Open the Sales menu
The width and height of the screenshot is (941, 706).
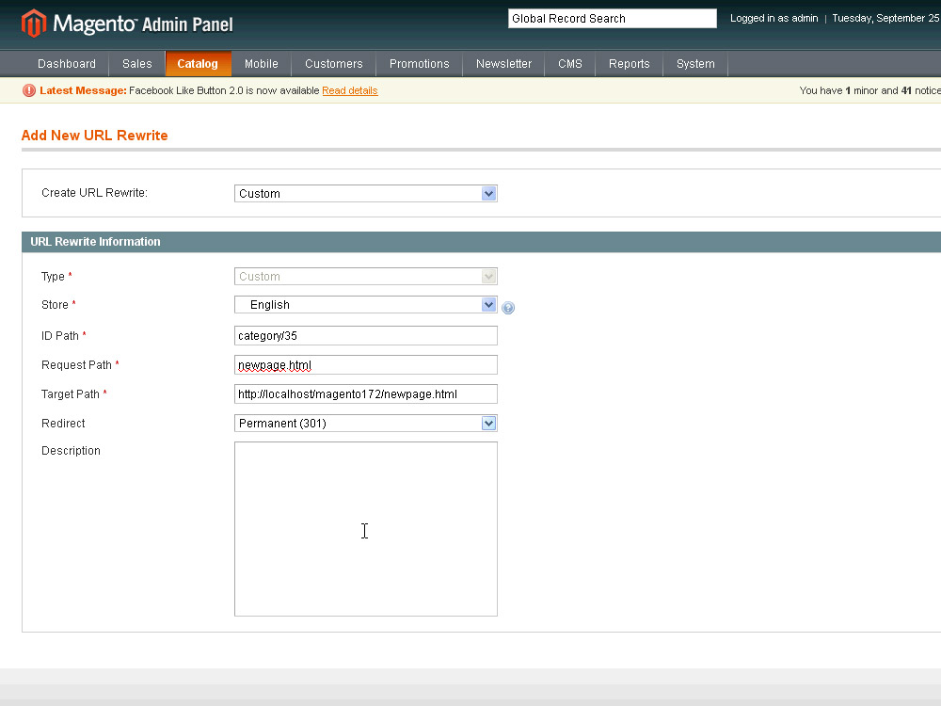click(x=136, y=64)
